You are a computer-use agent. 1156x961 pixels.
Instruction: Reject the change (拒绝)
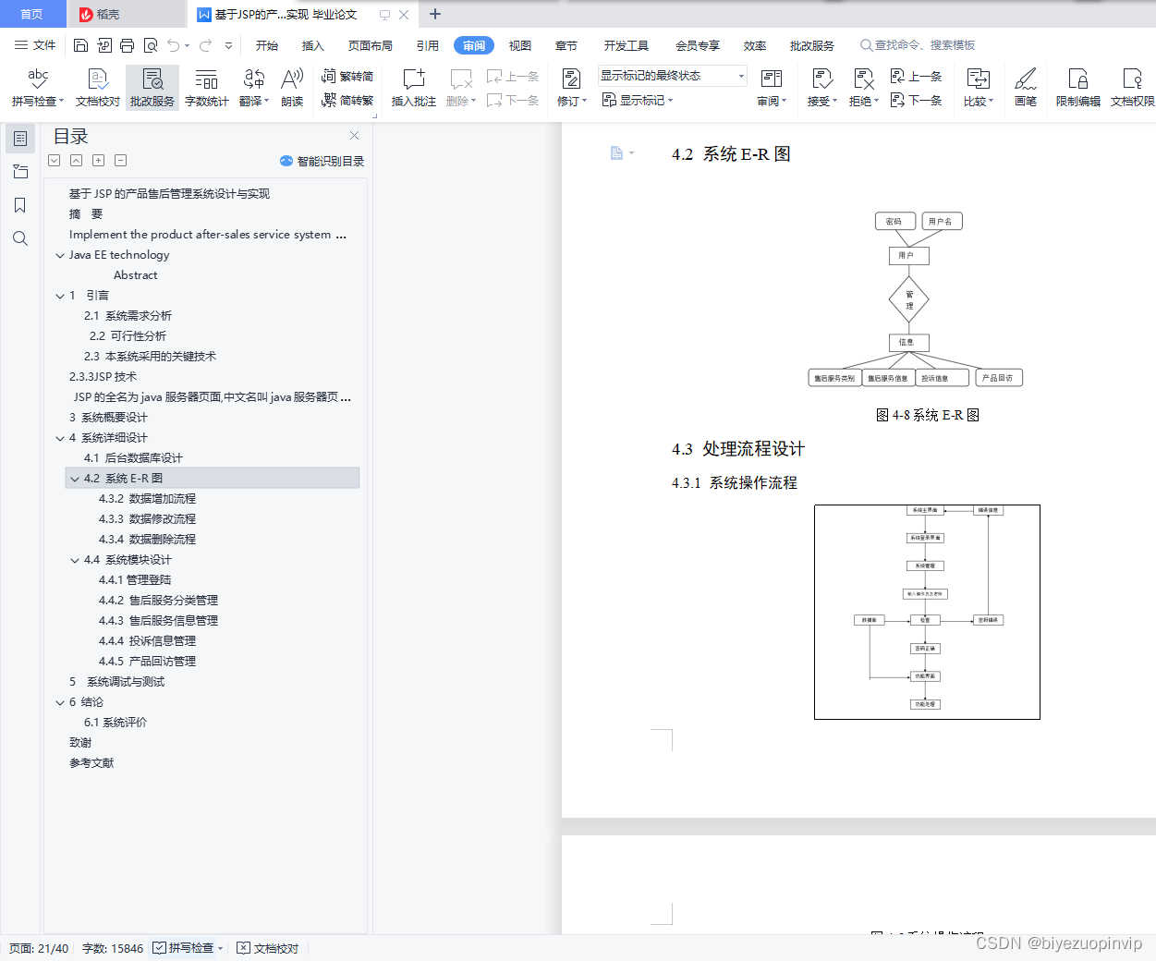pos(863,88)
